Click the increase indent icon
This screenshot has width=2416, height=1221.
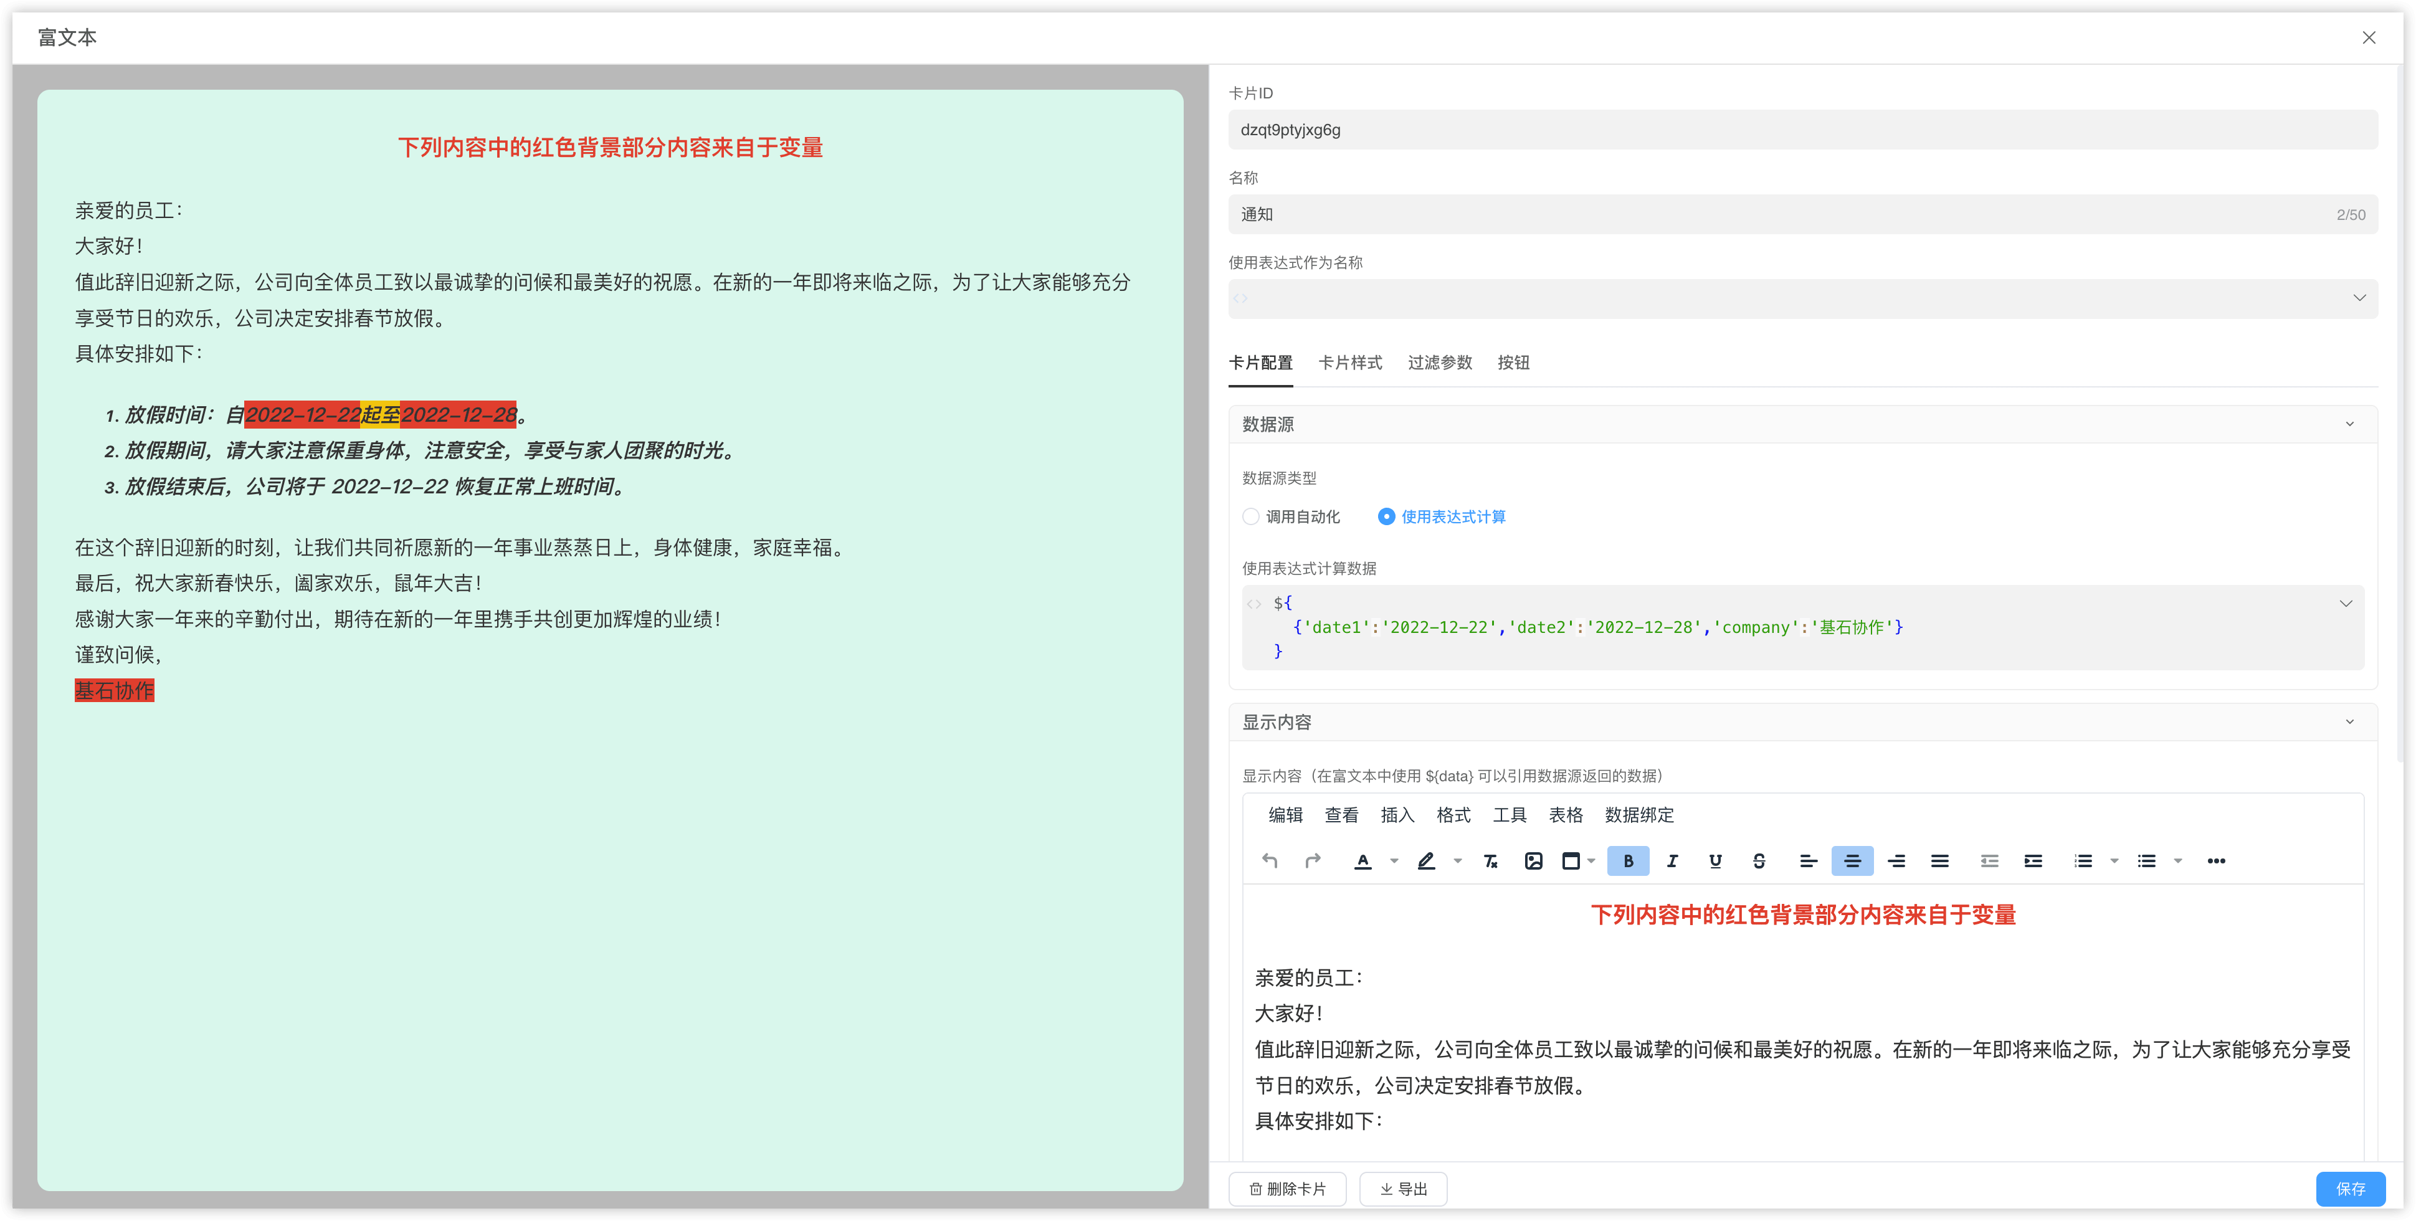point(2033,861)
